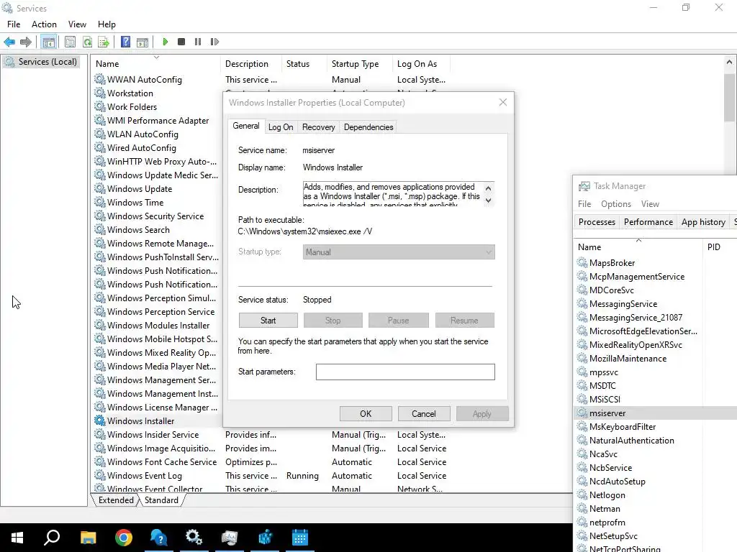Select msiserver row in Task Manager
This screenshot has width=737, height=552.
tap(656, 413)
